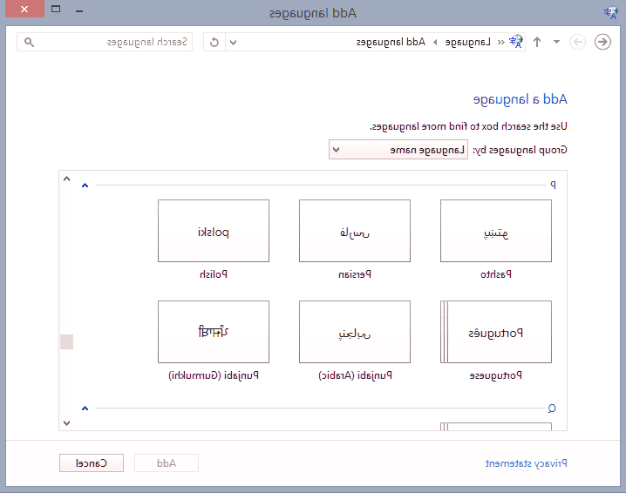Screen dimensions: 626x493
Task: Click the Back arrow navigation button
Action: (602, 42)
